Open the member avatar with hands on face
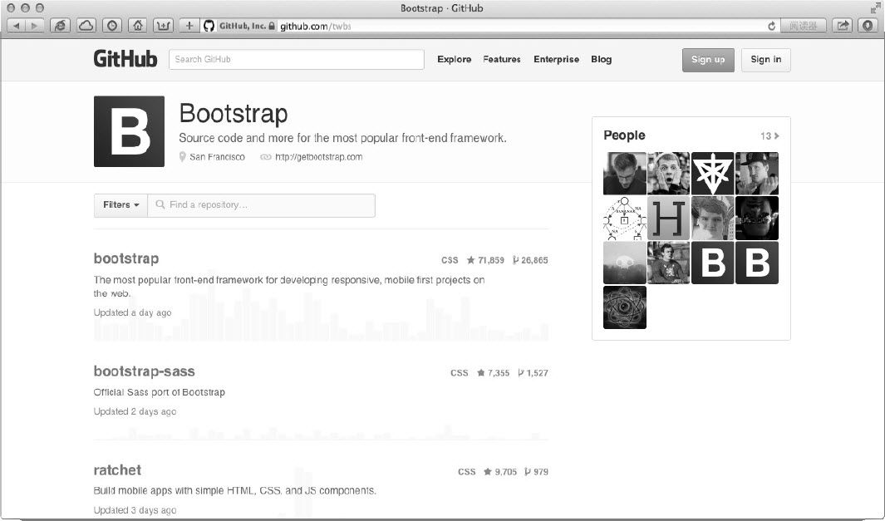The width and height of the screenshot is (885, 521). click(x=669, y=174)
